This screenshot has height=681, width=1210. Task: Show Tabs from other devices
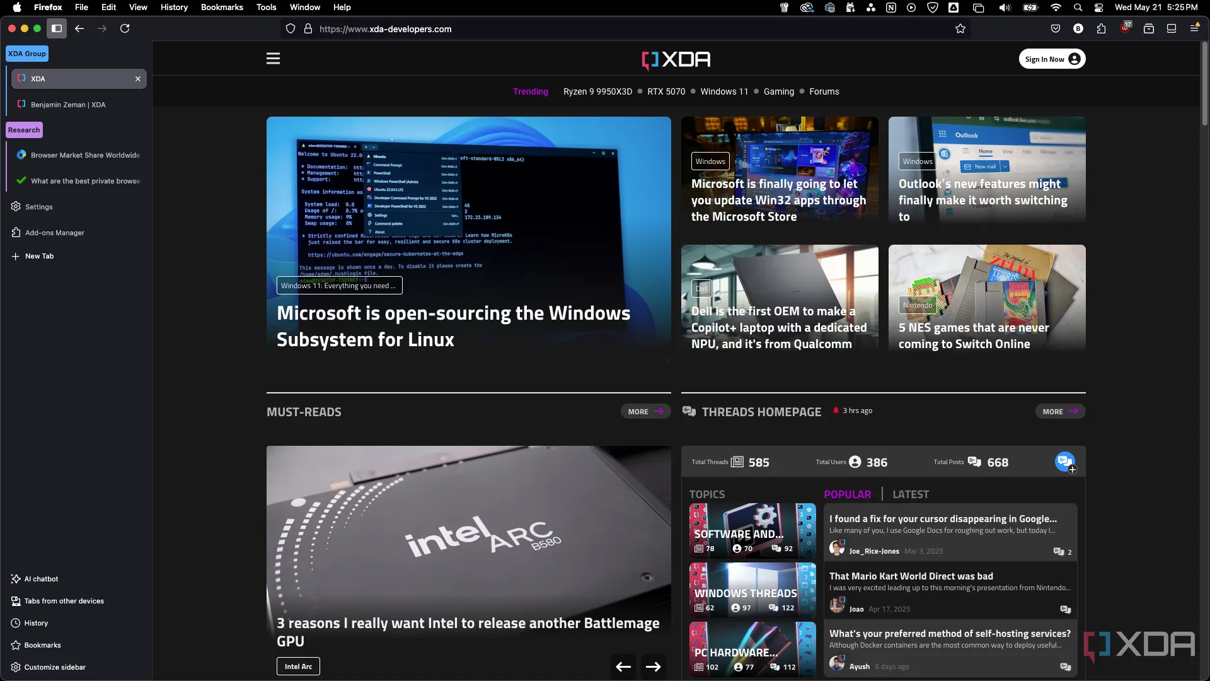point(57,601)
